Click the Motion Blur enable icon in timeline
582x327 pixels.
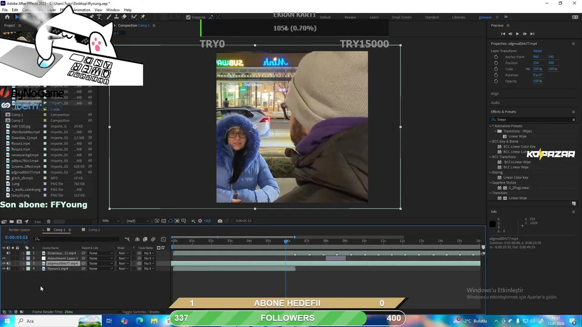(153, 239)
